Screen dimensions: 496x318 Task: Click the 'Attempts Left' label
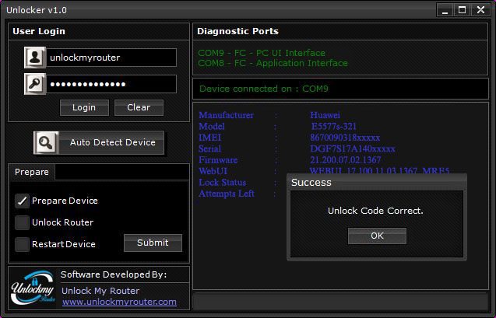pyautogui.click(x=227, y=194)
